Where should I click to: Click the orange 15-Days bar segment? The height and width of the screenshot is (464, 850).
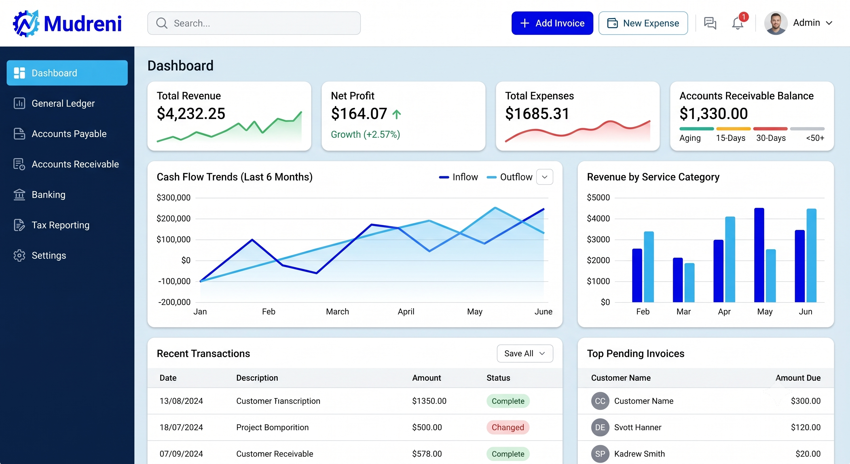click(733, 129)
